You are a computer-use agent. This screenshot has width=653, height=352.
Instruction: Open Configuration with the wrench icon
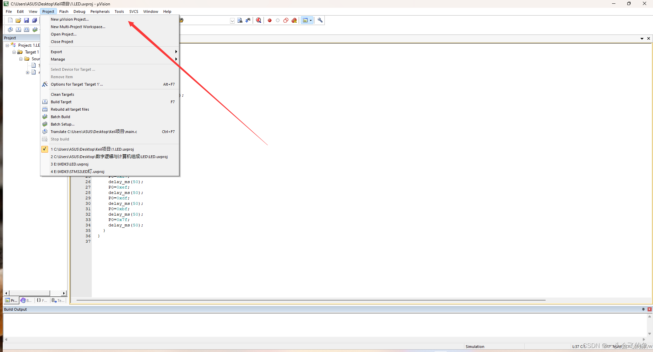tap(320, 20)
